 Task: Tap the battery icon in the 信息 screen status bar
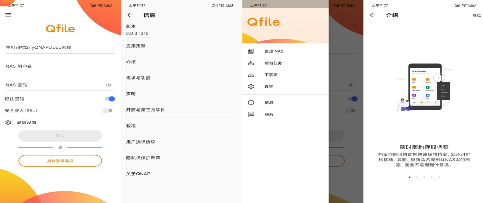[x=230, y=5]
